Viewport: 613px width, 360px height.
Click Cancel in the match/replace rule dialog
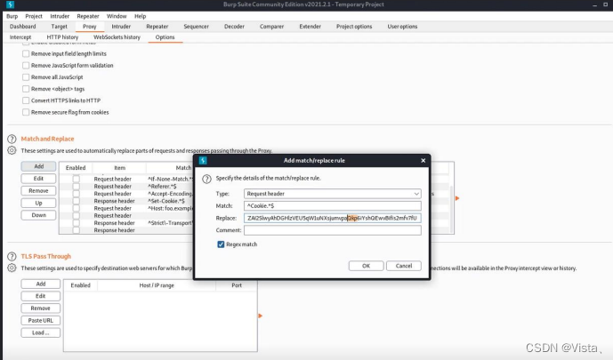(404, 266)
